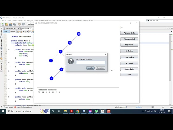Viewport: 173px width, 130px height.
Task: Click the Post-Orden button
Action: (x=129, y=57)
